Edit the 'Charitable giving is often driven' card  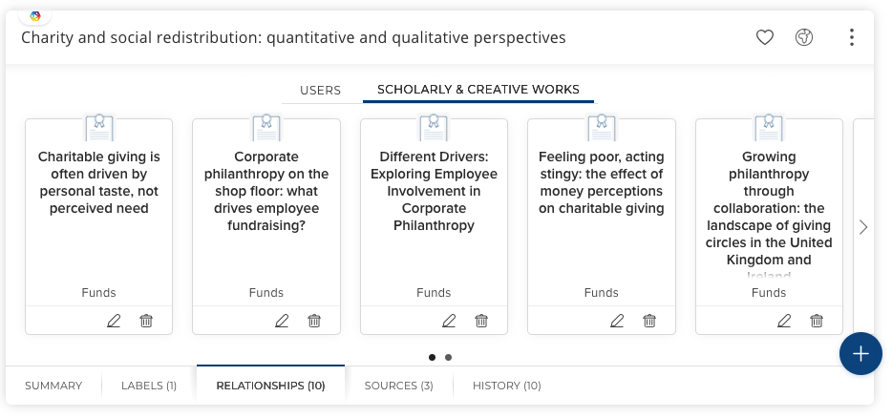(114, 321)
